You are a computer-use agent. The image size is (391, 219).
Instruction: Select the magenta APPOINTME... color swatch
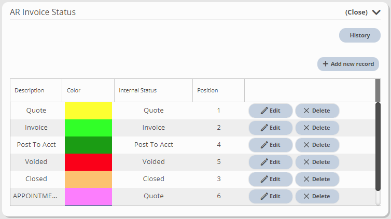(x=88, y=197)
